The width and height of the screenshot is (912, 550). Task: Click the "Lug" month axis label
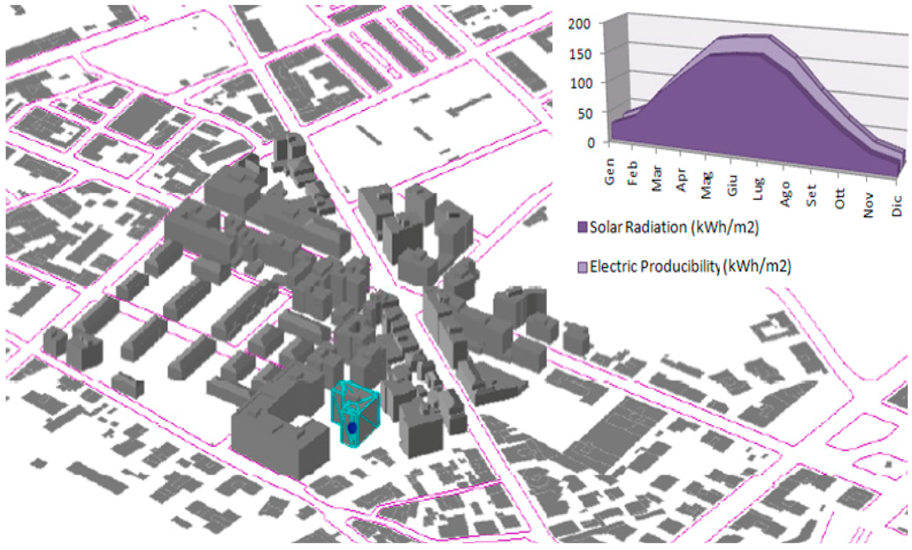(x=758, y=189)
